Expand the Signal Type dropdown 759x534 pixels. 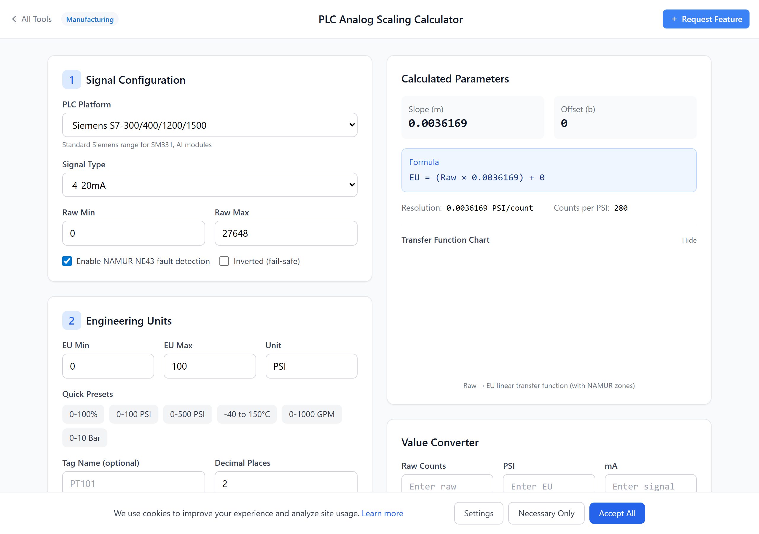(210, 185)
